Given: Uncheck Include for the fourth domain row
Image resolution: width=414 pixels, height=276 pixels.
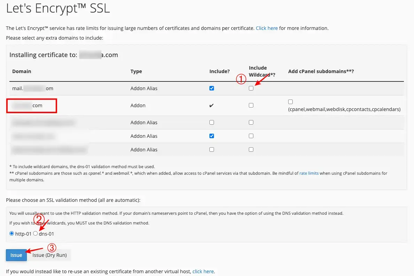Looking at the screenshot, I should (212, 136).
